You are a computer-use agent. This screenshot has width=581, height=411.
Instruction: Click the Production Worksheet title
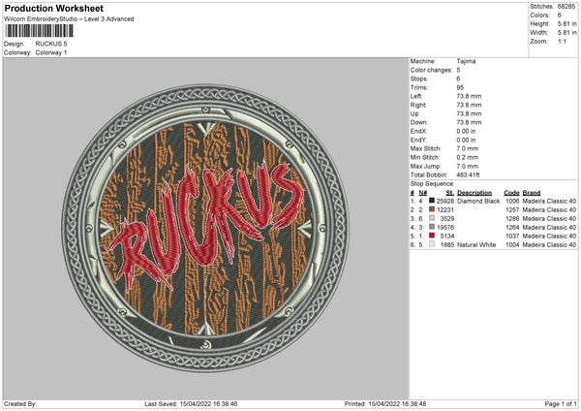coord(53,8)
